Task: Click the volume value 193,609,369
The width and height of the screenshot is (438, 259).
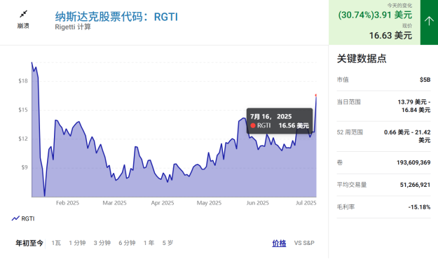Action: pos(413,162)
